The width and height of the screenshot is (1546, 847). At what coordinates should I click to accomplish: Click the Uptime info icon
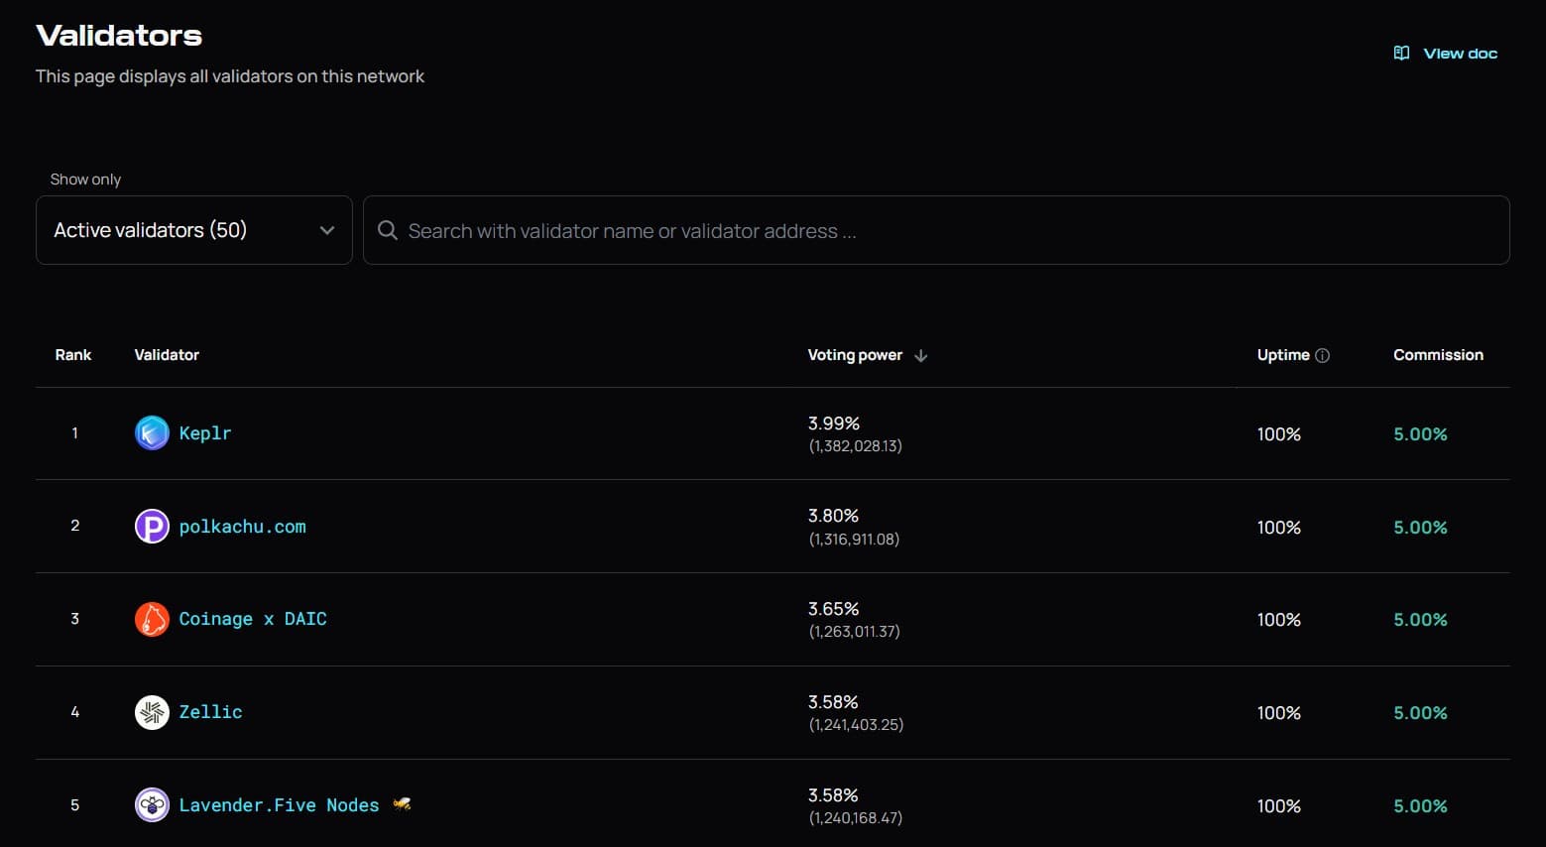(1322, 355)
